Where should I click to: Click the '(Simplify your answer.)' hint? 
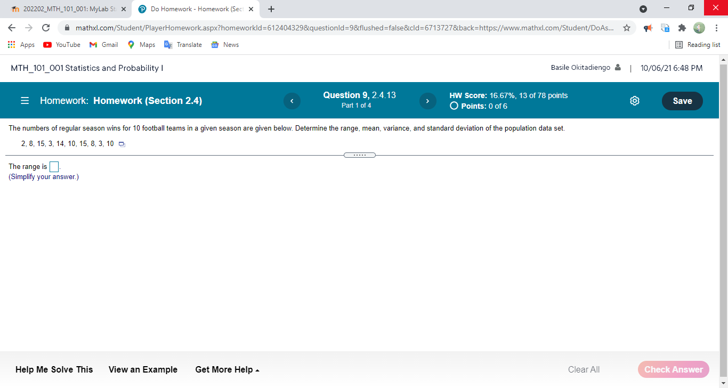point(44,177)
